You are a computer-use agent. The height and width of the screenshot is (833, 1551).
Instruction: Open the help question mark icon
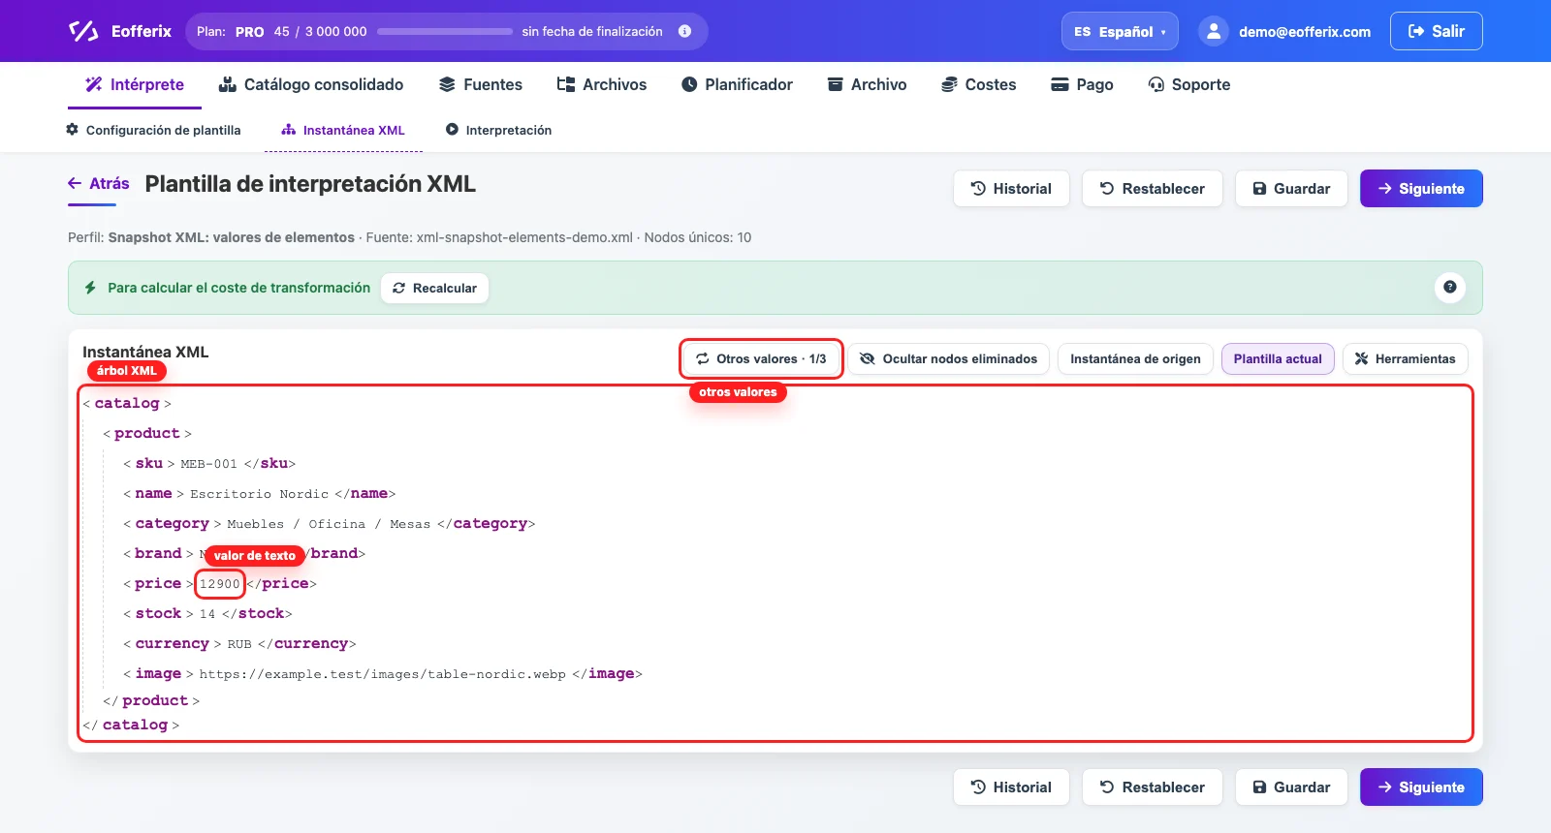point(1449,287)
